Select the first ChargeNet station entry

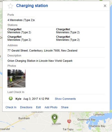[19, 31]
